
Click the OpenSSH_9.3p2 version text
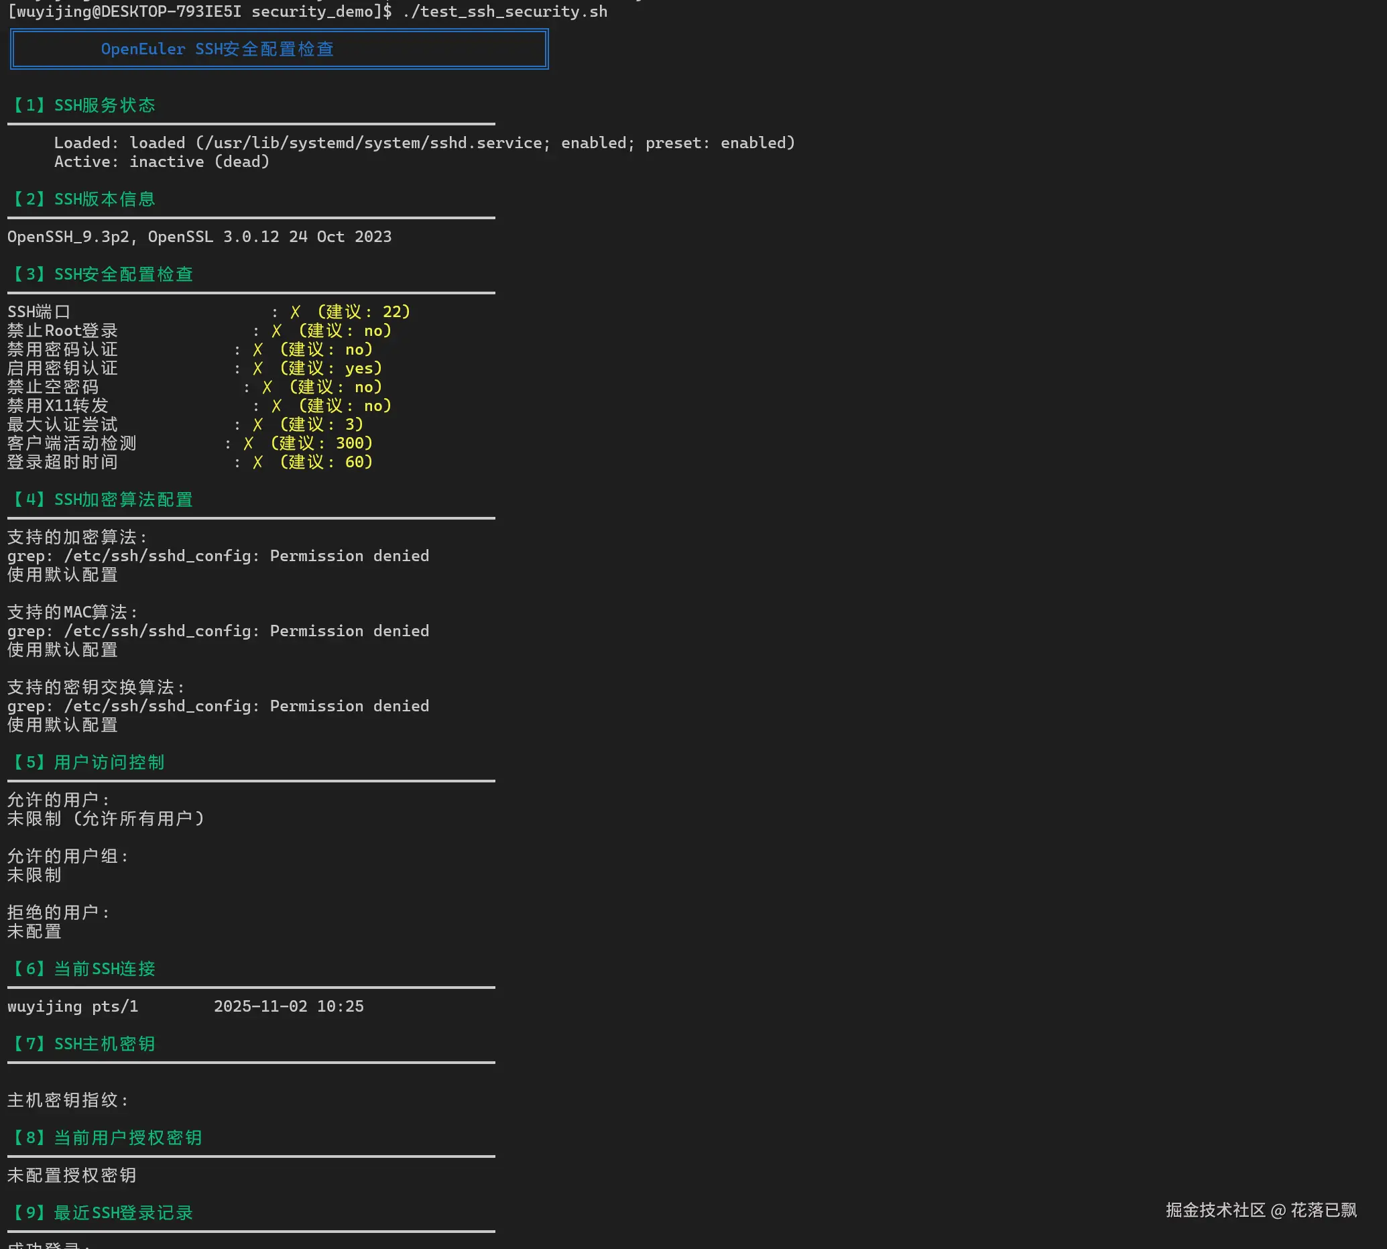point(68,237)
